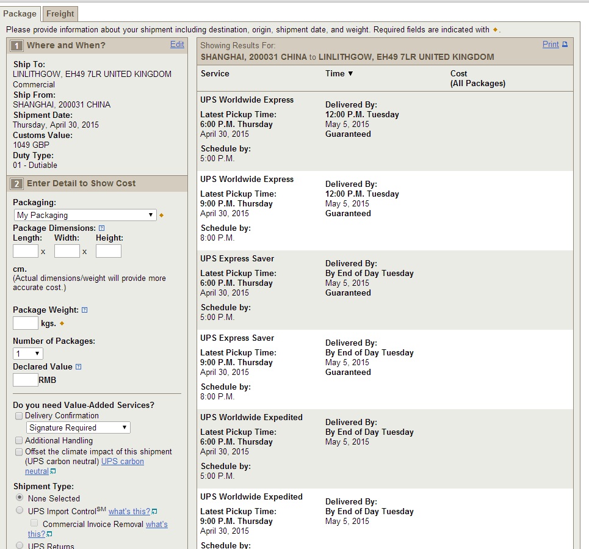Click UPS Worldwide Expedited with 9:00 P.M. pickup
Viewport: 589px width, 549px height.
tap(251, 496)
